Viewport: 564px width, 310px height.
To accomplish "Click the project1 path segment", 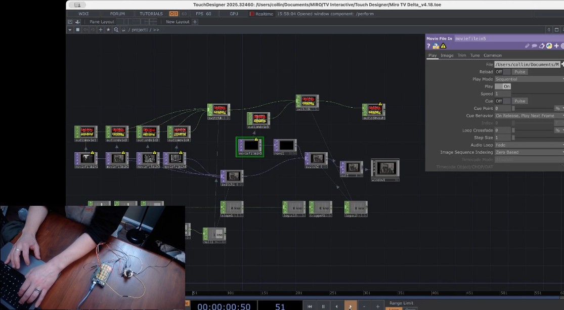I will pyautogui.click(x=140, y=30).
